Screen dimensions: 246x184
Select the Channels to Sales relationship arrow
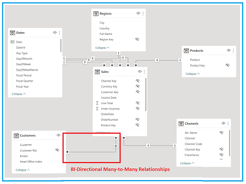(x=148, y=145)
